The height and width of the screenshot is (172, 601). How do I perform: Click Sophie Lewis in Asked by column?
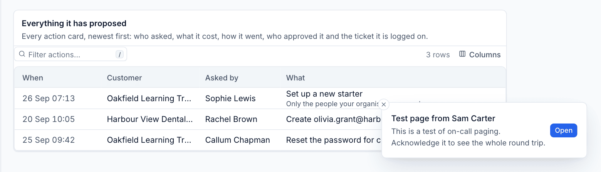(x=230, y=99)
